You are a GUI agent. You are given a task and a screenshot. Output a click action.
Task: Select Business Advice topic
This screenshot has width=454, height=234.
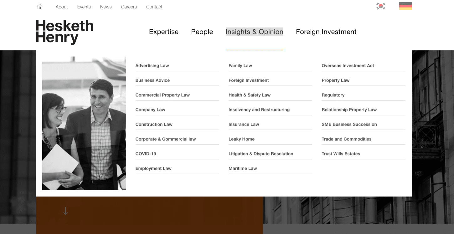point(152,80)
